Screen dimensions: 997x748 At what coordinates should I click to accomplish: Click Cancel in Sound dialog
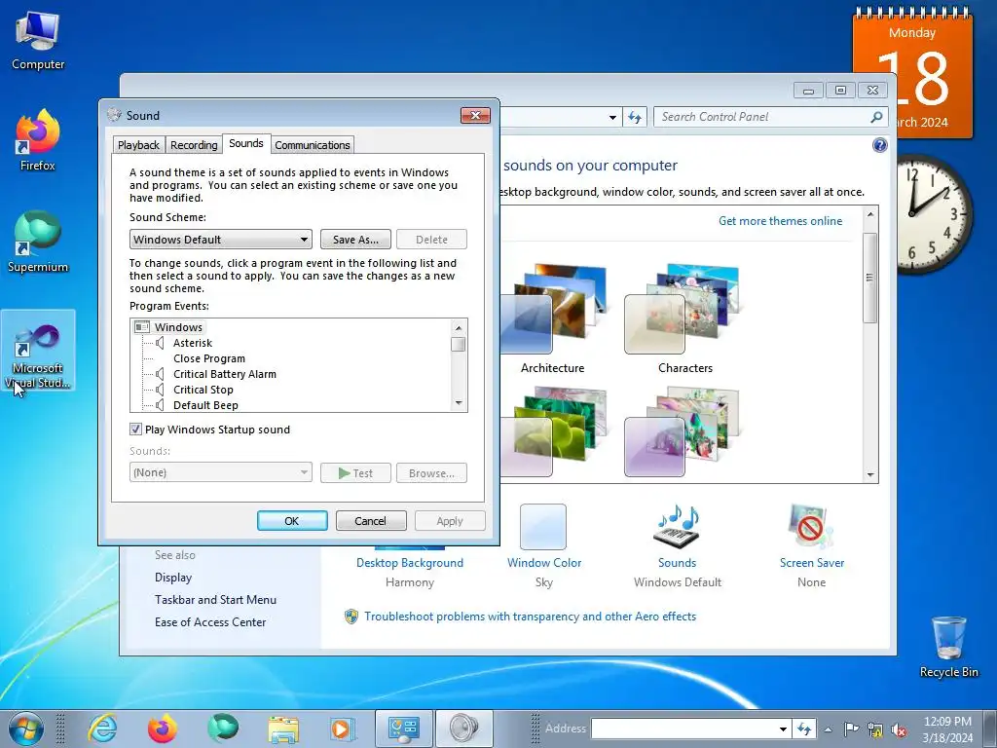370,520
